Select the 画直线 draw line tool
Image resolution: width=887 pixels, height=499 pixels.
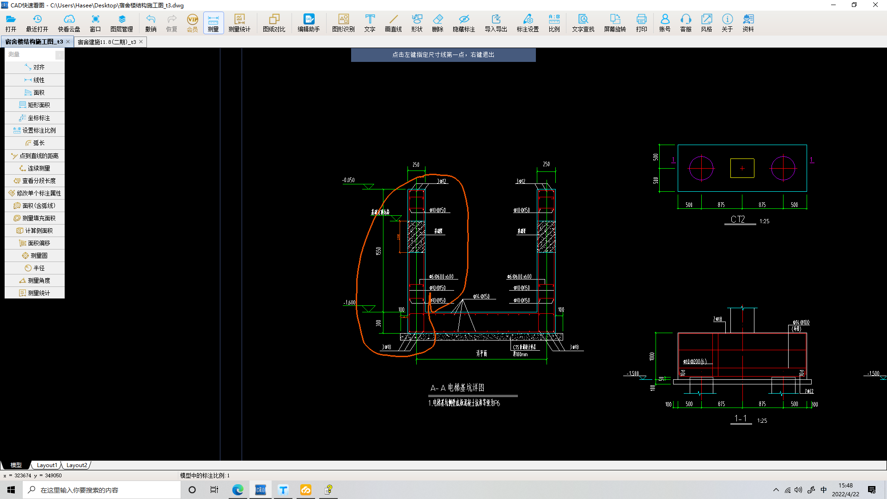pyautogui.click(x=393, y=23)
